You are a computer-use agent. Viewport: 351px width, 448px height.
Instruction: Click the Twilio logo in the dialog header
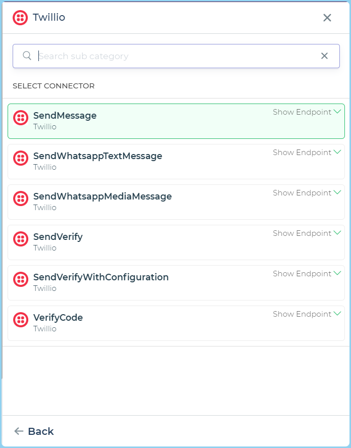click(20, 18)
